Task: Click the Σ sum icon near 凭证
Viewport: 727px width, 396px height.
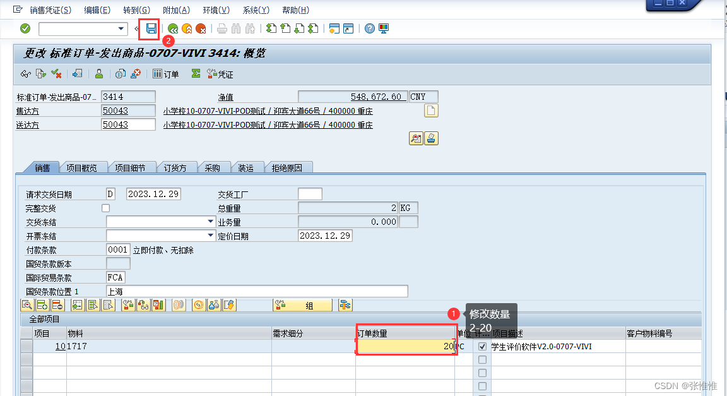Action: point(195,74)
